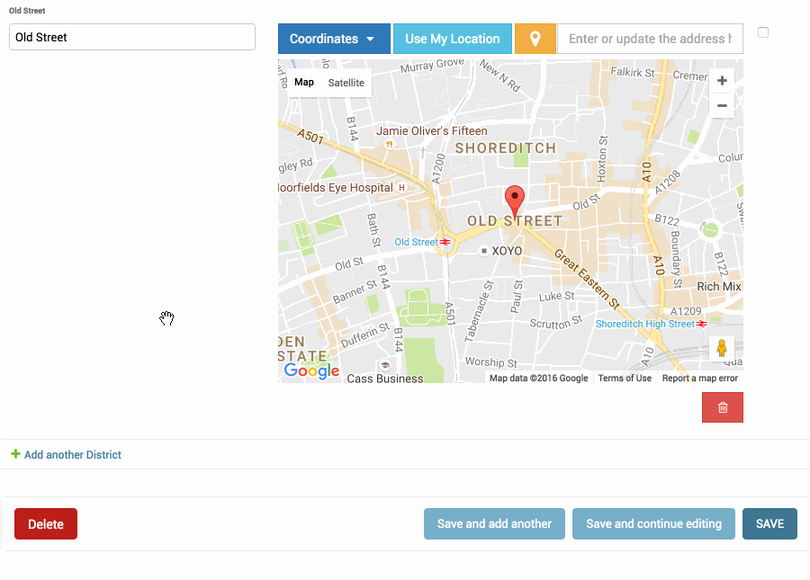810x580 pixels.
Task: Click Map data ©2016 Google text
Action: (x=539, y=379)
